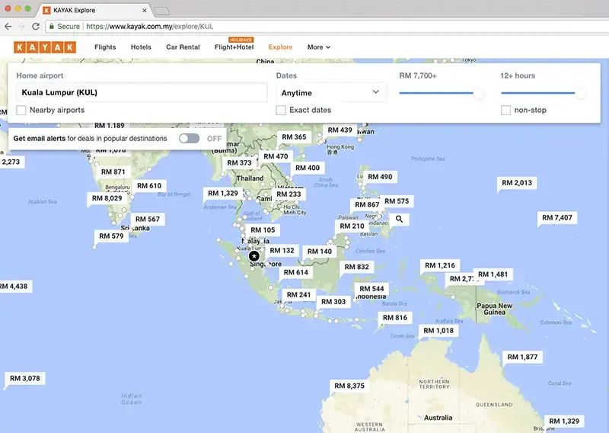Click the RM 832 price label
609x433 pixels.
[356, 267]
